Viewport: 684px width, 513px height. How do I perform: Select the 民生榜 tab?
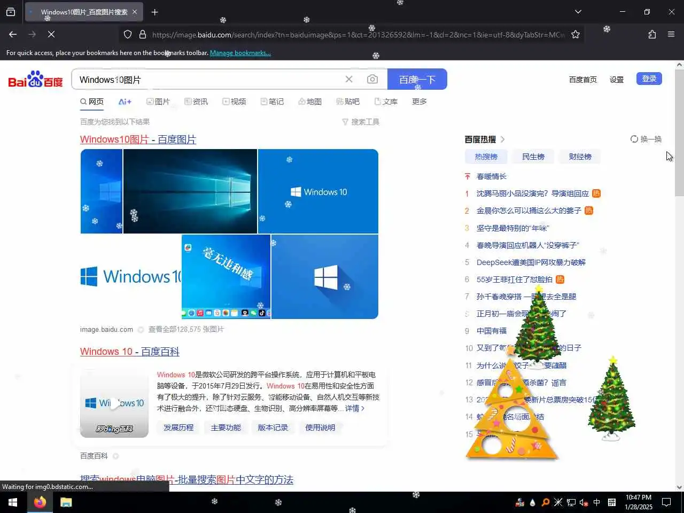pyautogui.click(x=533, y=157)
